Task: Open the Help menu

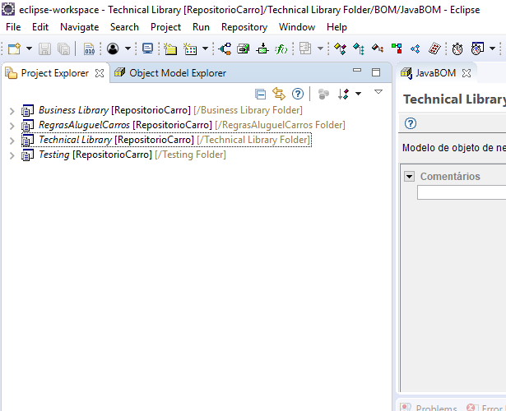Action: coord(337,27)
